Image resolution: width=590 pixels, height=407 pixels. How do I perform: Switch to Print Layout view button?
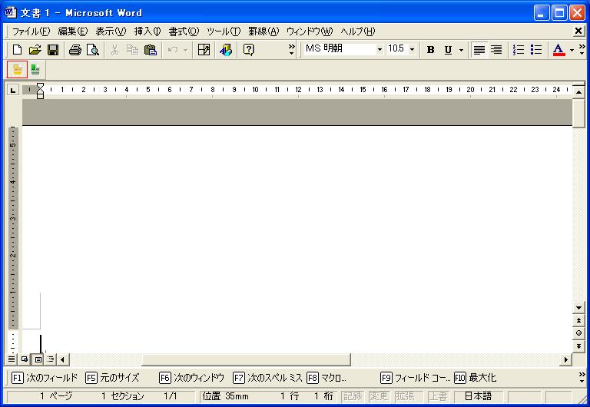click(x=38, y=359)
